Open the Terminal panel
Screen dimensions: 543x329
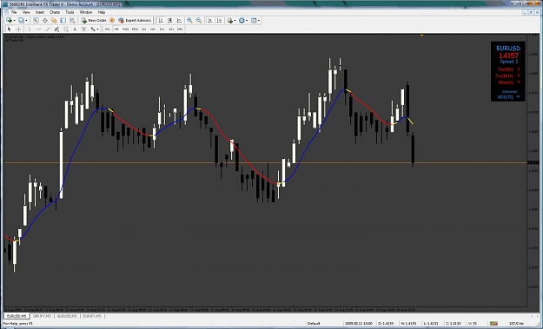coord(63,21)
